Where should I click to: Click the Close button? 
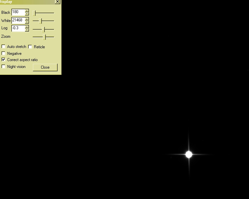pyautogui.click(x=45, y=67)
